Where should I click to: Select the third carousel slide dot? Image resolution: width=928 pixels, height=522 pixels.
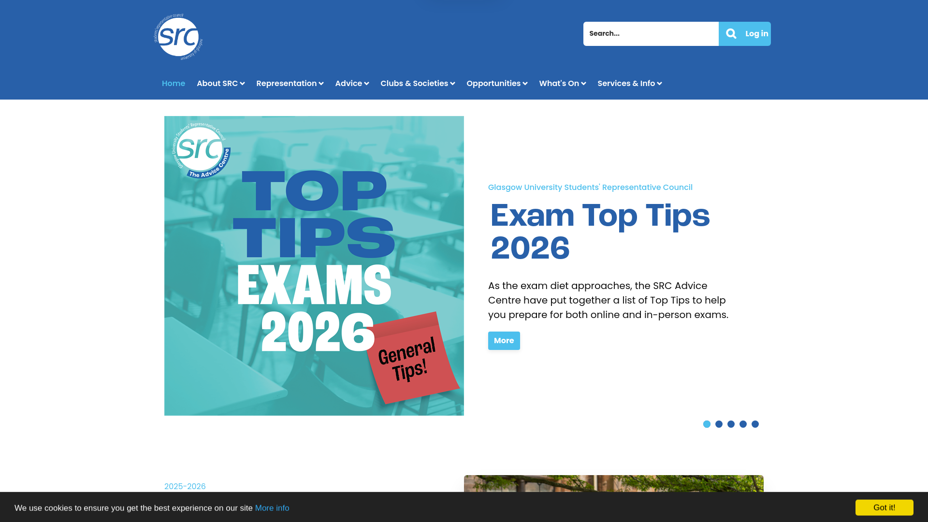pyautogui.click(x=731, y=424)
